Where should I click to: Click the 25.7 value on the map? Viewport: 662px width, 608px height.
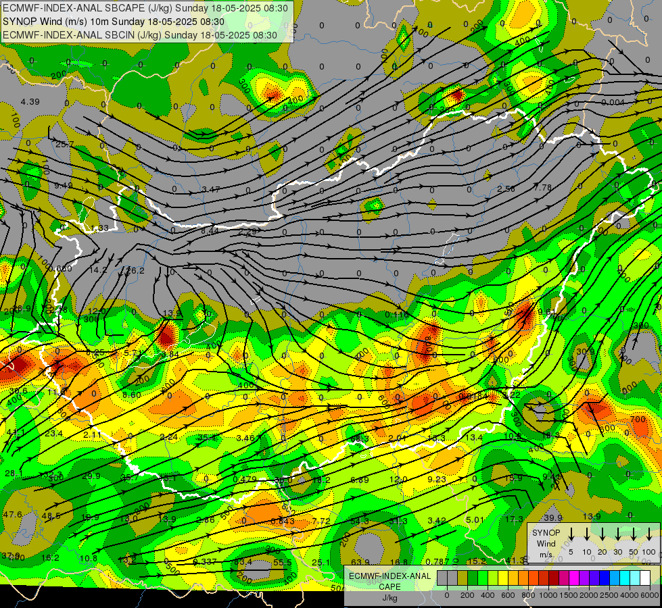pos(65,145)
